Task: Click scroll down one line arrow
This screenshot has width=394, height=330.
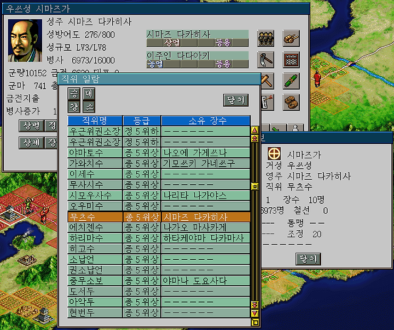Action: tap(255, 314)
